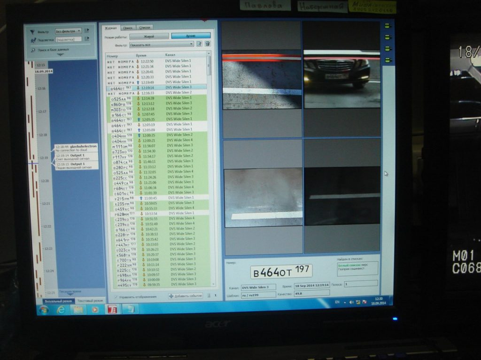The image size is (481, 360).
Task: Switch working mode to Архив
Action: click(x=191, y=36)
